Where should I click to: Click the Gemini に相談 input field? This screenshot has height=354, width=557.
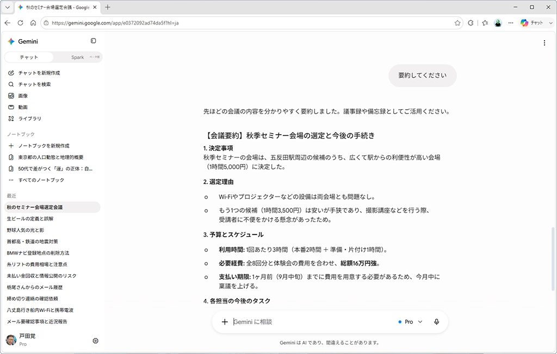coord(313,322)
